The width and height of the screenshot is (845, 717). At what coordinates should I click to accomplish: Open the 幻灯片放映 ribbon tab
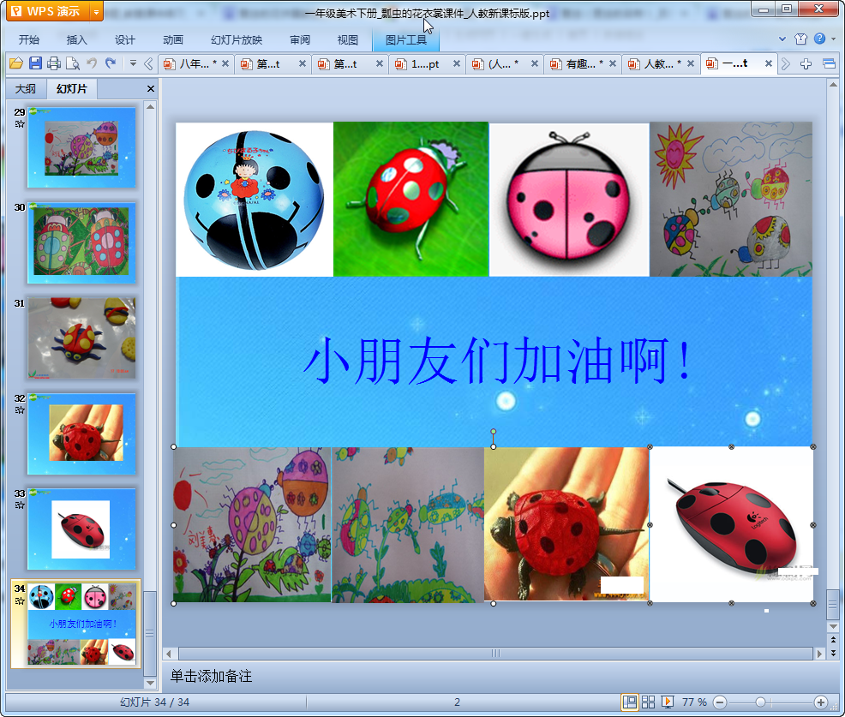pyautogui.click(x=237, y=40)
